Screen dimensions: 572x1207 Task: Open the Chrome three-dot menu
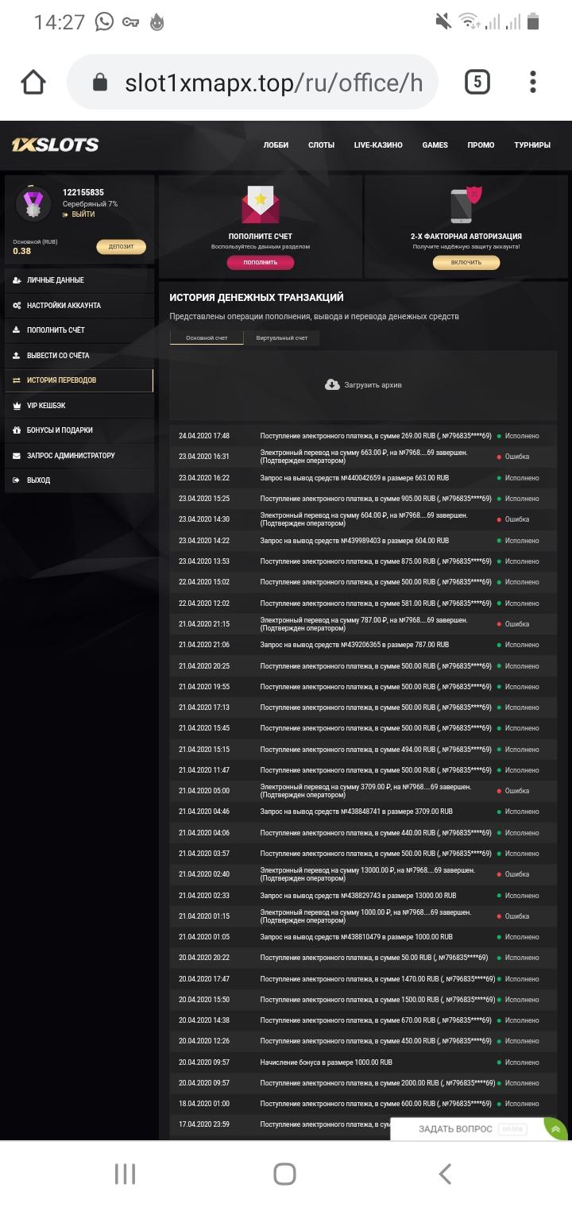click(x=532, y=81)
